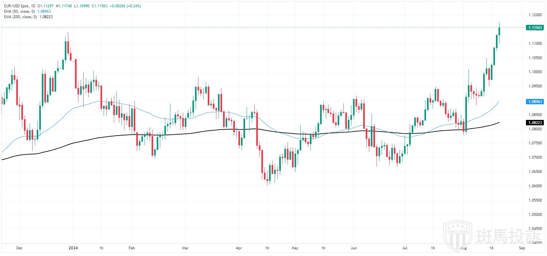Click the 1.04000 price axis label

click(534, 243)
